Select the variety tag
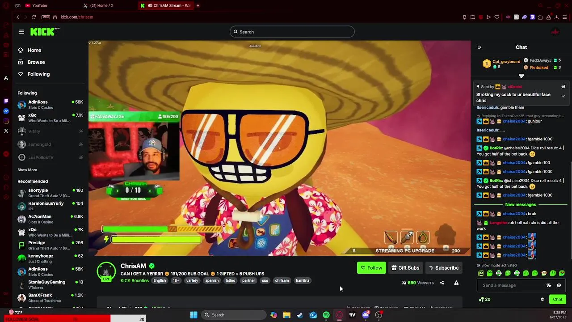This screenshot has width=572, height=322. [x=192, y=280]
